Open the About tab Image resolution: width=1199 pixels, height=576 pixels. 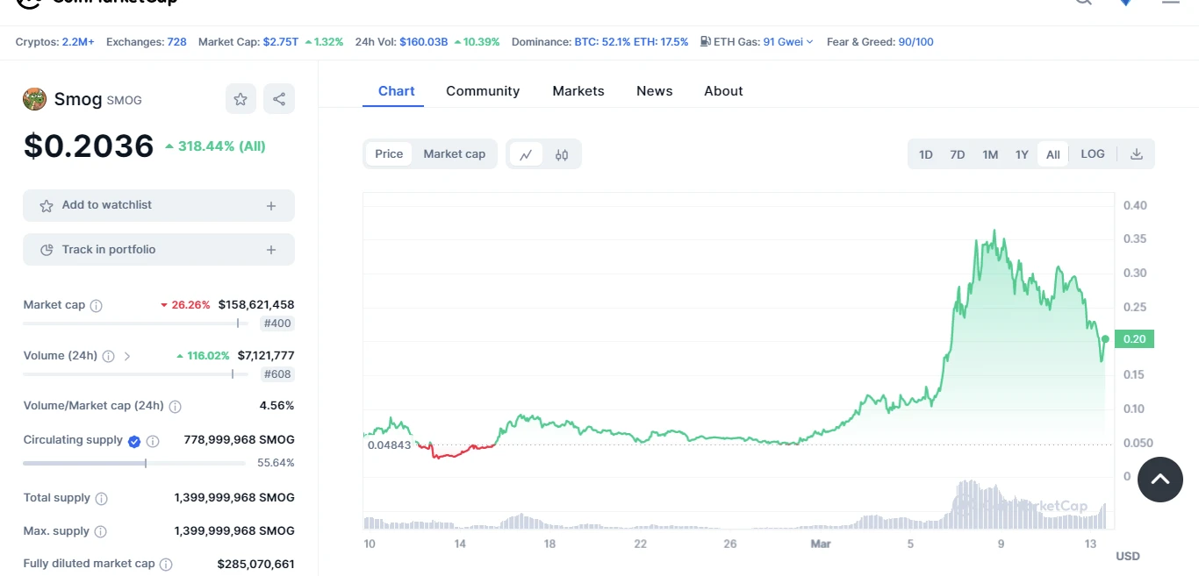click(723, 91)
